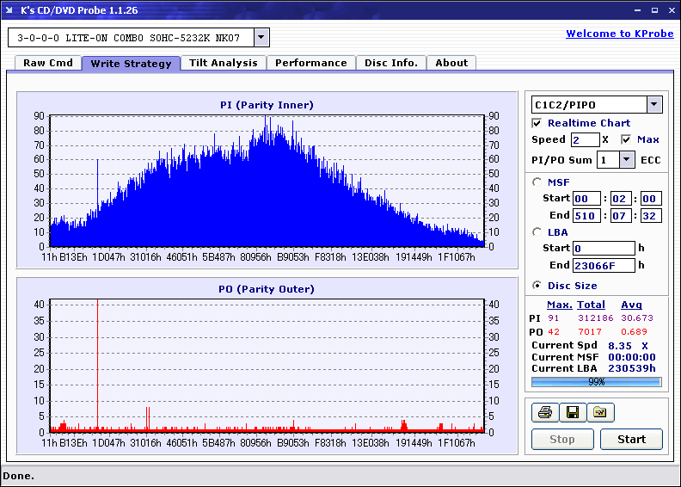This screenshot has height=487, width=681.
Task: Expand the C1C2/PIPO test type dropdown
Action: tap(654, 105)
